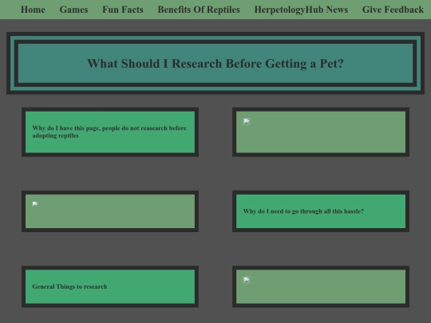Click the broken image icon beside the first text card

tap(247, 121)
